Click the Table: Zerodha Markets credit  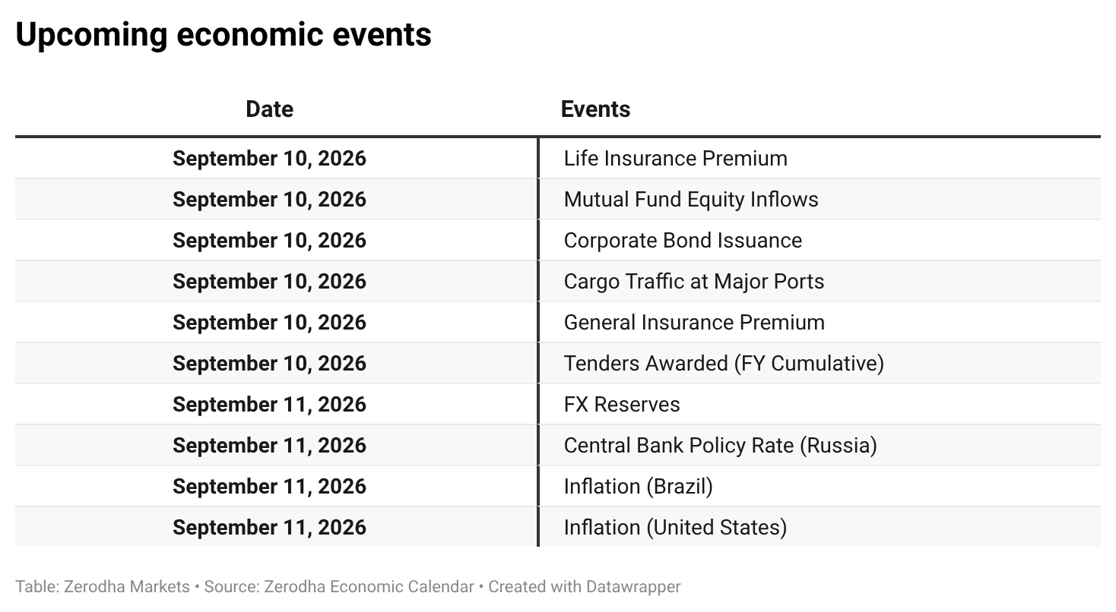coord(103,587)
